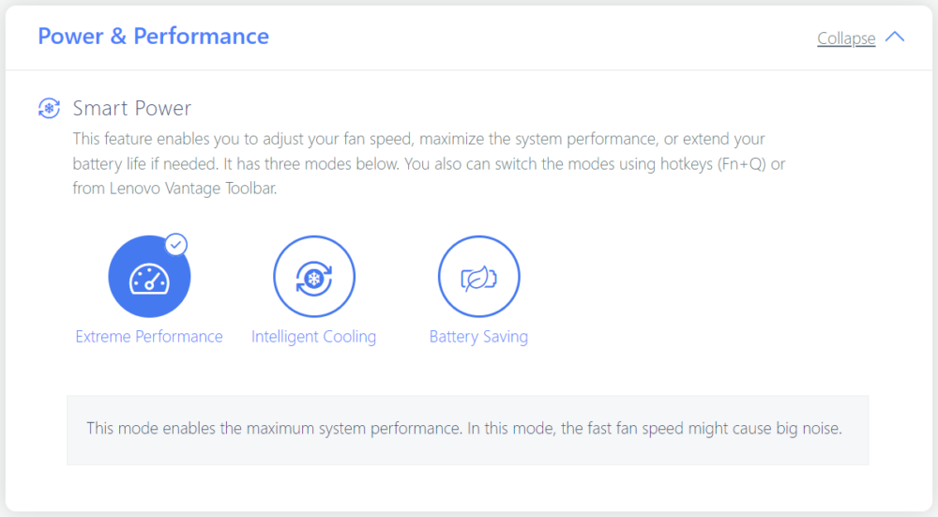Click the Lenovo Vantage Toolbar mention
This screenshot has height=517, width=938.
click(x=190, y=189)
